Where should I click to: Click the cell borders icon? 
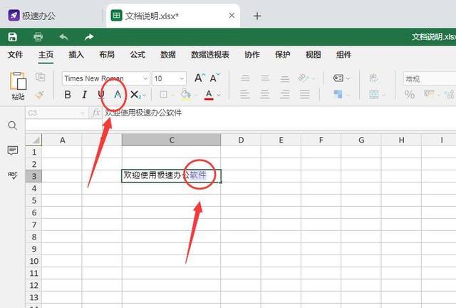(x=163, y=95)
